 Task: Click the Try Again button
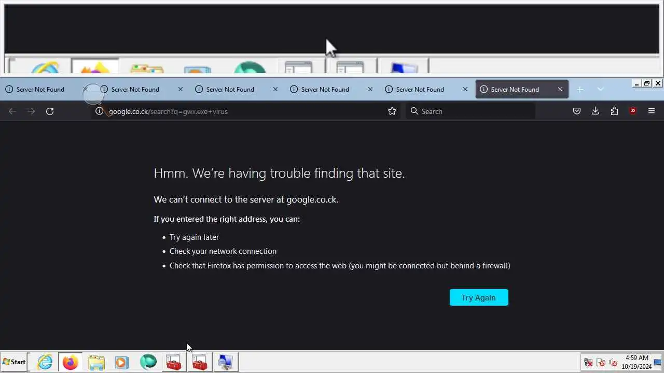[479, 297]
